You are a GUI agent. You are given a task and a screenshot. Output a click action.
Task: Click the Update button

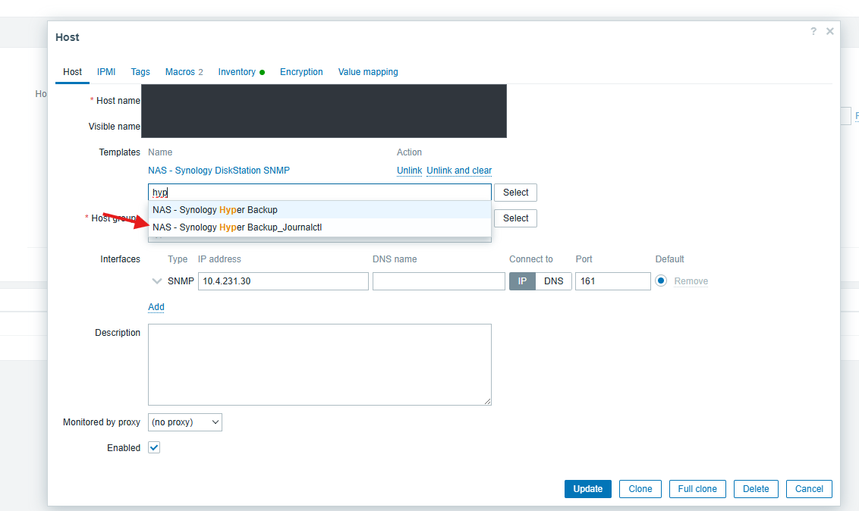(x=588, y=488)
